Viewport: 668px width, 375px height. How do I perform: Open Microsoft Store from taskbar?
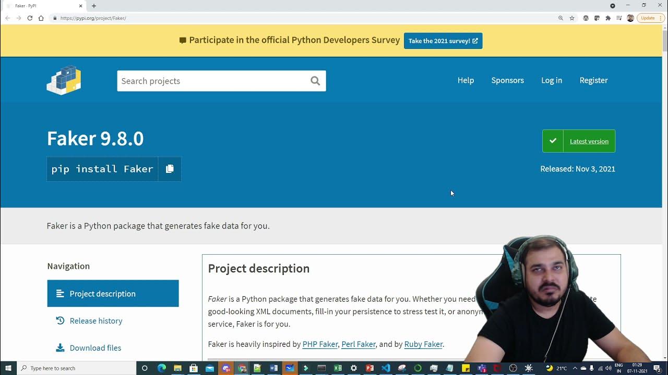point(194,368)
